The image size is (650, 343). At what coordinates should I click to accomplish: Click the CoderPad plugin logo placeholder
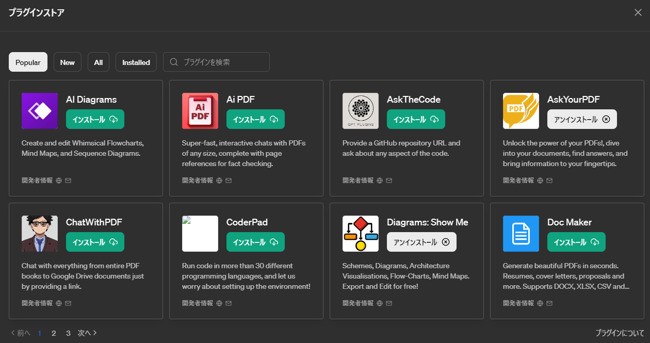200,234
